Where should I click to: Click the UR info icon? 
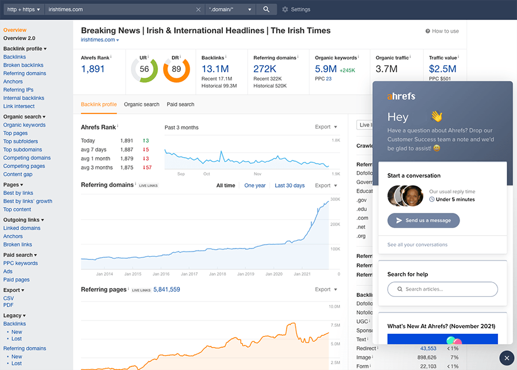click(148, 56)
